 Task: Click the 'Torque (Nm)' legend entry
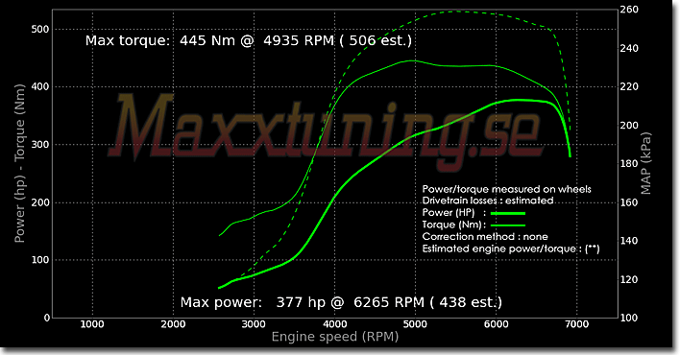(x=451, y=225)
